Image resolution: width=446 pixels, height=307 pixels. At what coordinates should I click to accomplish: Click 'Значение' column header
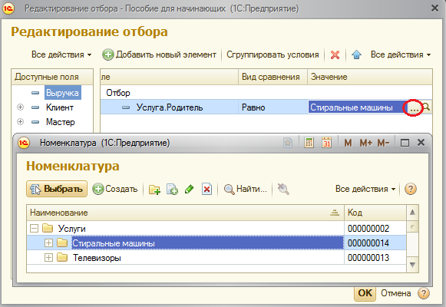coord(370,77)
